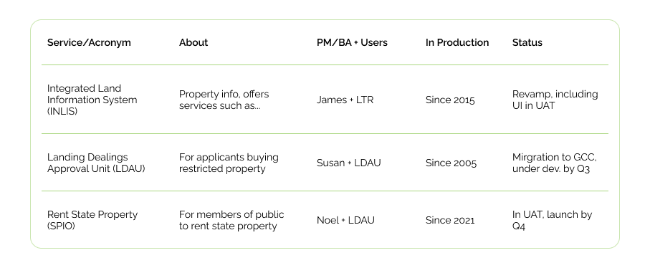This screenshot has width=650, height=268.
Task: Click the In Production column header
Action: (457, 43)
